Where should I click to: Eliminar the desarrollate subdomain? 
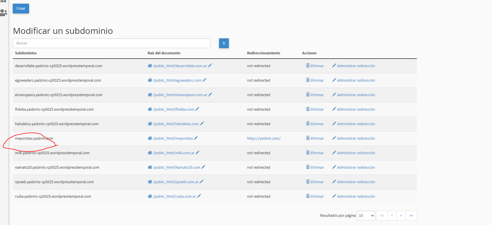pyautogui.click(x=315, y=66)
